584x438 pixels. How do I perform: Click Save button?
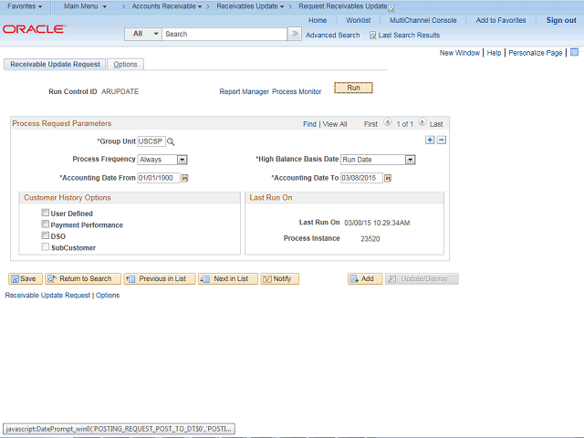tap(26, 278)
